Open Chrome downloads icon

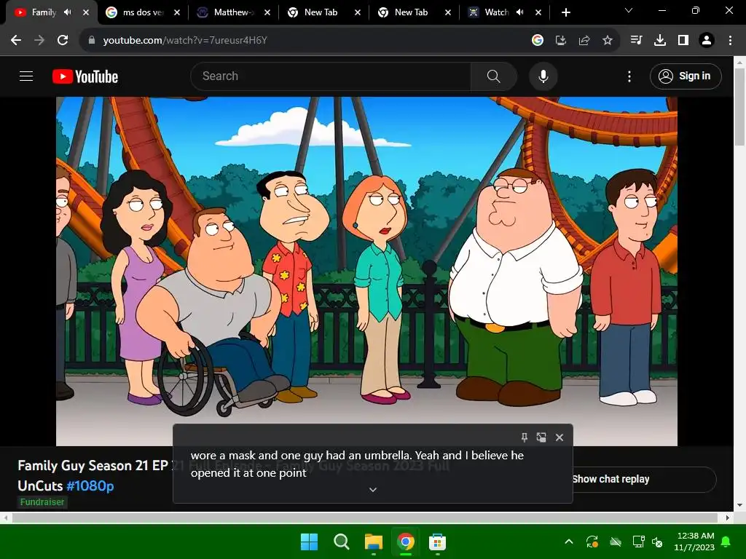coord(660,41)
